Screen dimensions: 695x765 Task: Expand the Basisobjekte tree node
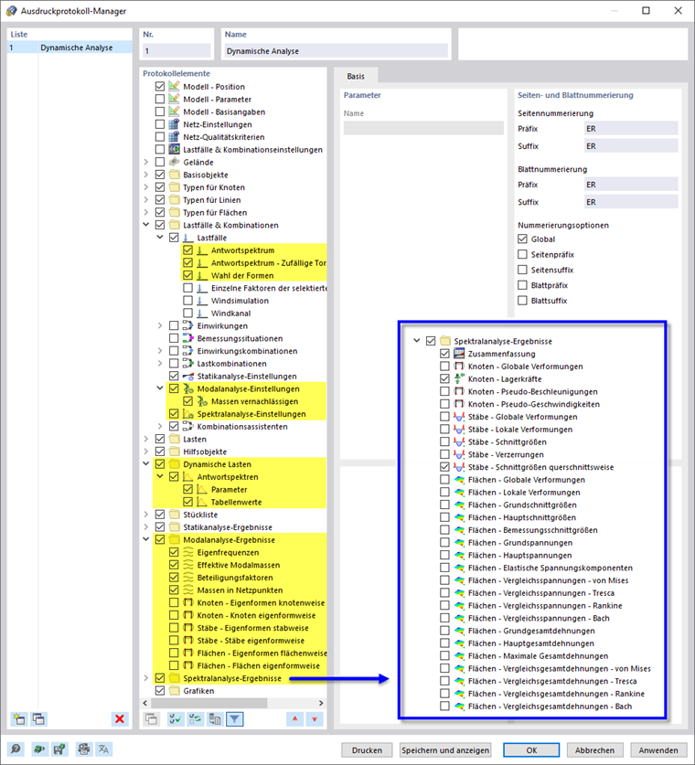pyautogui.click(x=146, y=175)
